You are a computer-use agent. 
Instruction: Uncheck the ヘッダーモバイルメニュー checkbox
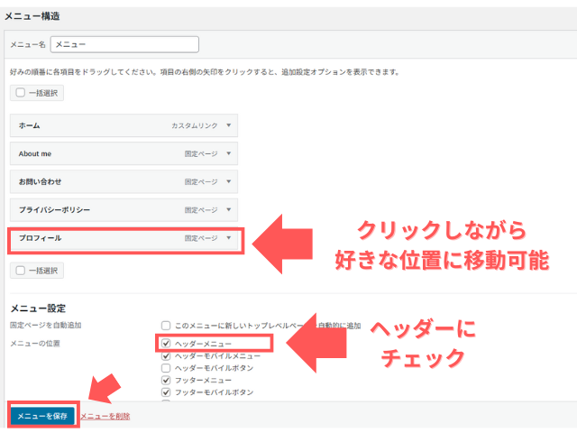pyautogui.click(x=166, y=356)
